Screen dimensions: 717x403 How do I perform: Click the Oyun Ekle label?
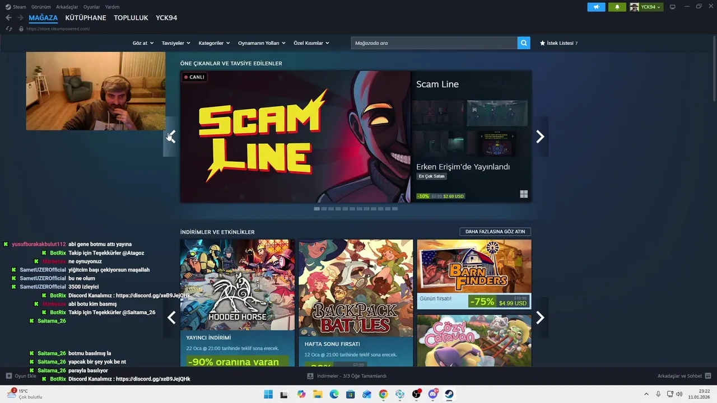25,376
